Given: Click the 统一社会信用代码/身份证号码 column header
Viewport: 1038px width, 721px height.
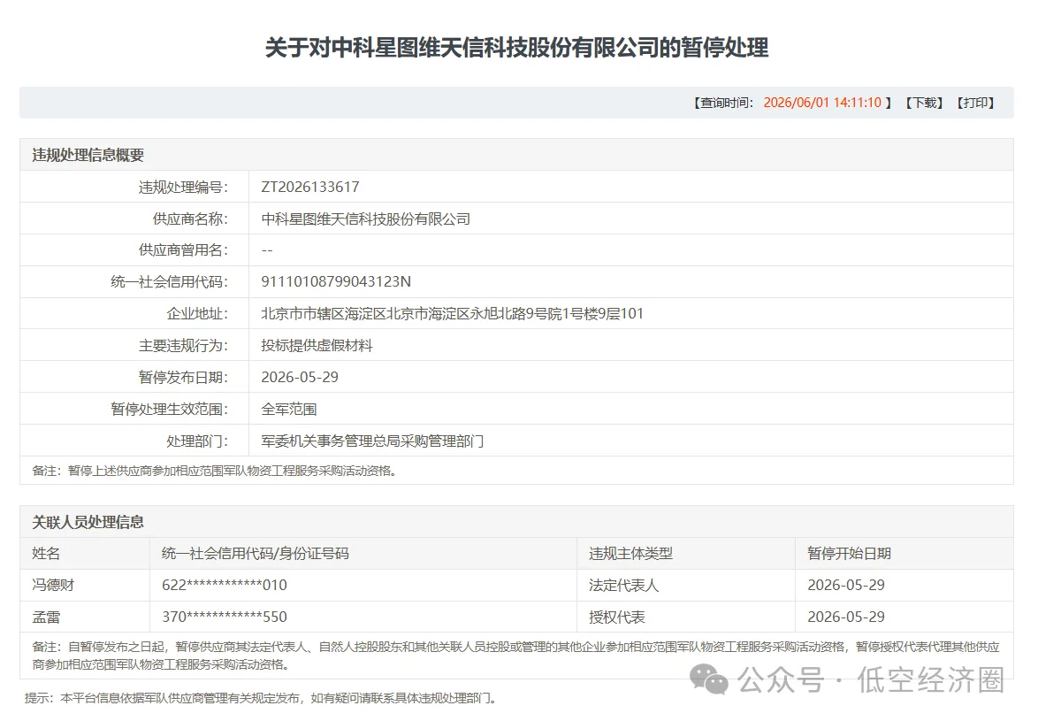Looking at the screenshot, I should click(x=255, y=553).
